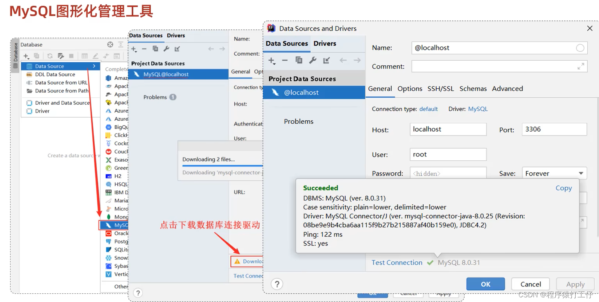Choose Data Source from URL
599x302 pixels.
point(61,83)
